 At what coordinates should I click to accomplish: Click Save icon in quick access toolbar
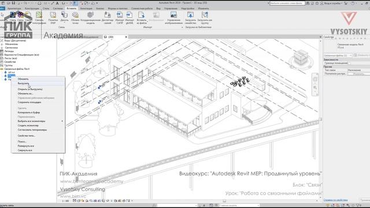[x=13, y=3]
